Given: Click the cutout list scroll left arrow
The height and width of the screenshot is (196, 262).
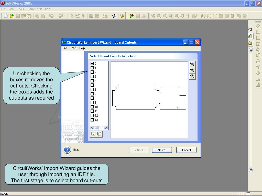Looking at the screenshot, I should tap(92, 128).
